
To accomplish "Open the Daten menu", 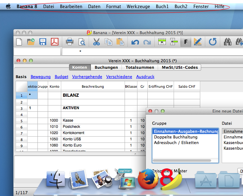I will coord(94,7).
